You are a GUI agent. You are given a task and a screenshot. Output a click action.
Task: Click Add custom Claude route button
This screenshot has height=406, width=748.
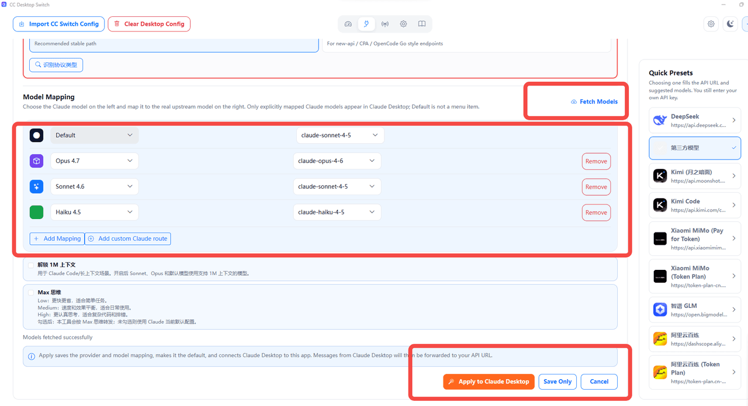pyautogui.click(x=128, y=238)
